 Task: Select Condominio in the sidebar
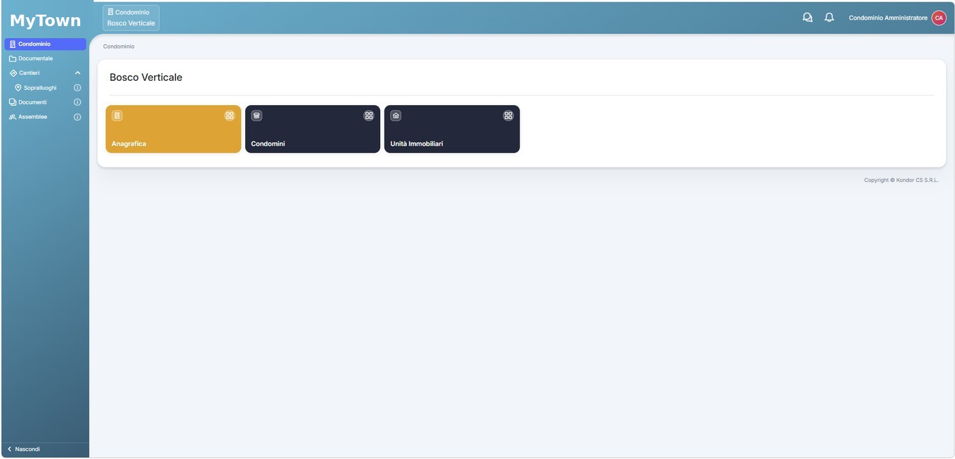[x=45, y=44]
